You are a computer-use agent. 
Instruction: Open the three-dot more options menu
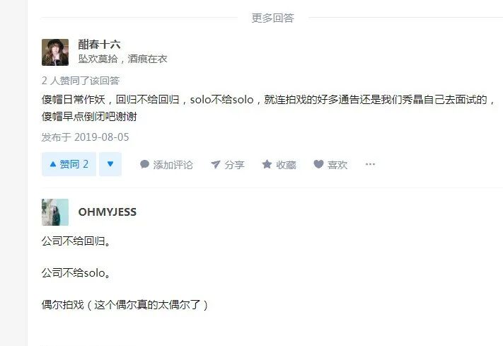370,164
